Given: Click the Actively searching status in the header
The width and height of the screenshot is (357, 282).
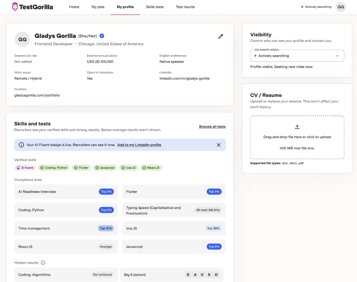Looking at the screenshot, I should (x=316, y=7).
